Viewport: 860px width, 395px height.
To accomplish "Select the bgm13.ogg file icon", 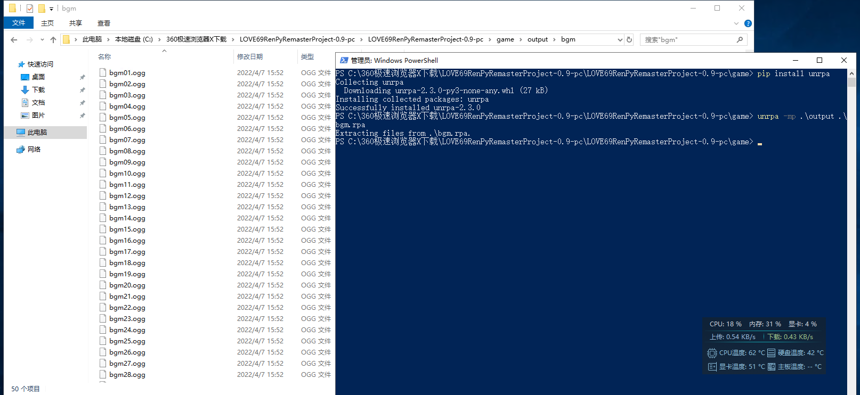I will (103, 207).
